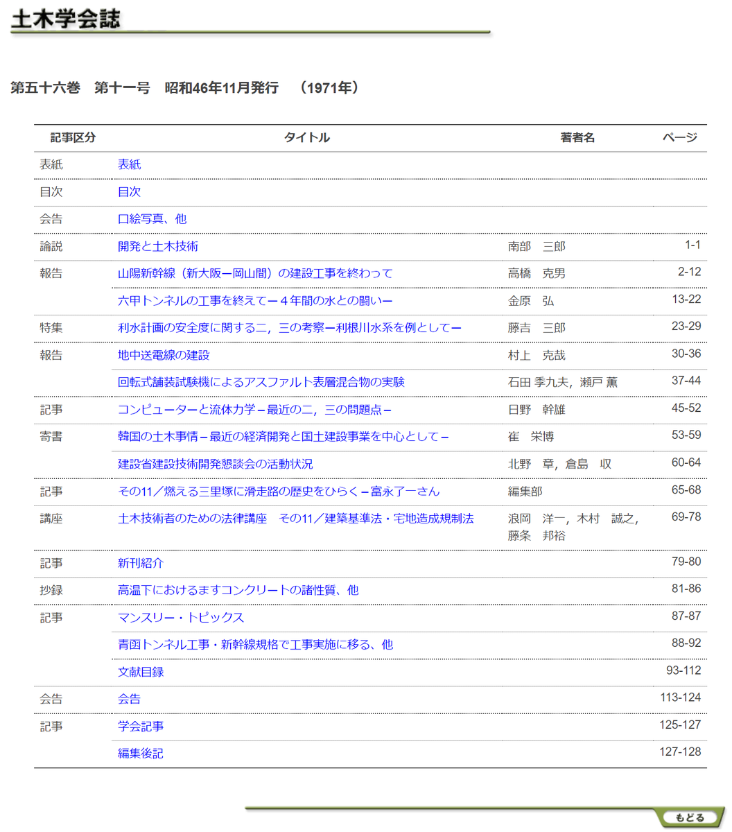Open the 目次 link
The image size is (732, 832).
pos(129,191)
